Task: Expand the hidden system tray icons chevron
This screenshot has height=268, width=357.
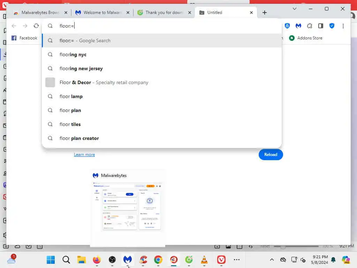Action: pyautogui.click(x=272, y=260)
